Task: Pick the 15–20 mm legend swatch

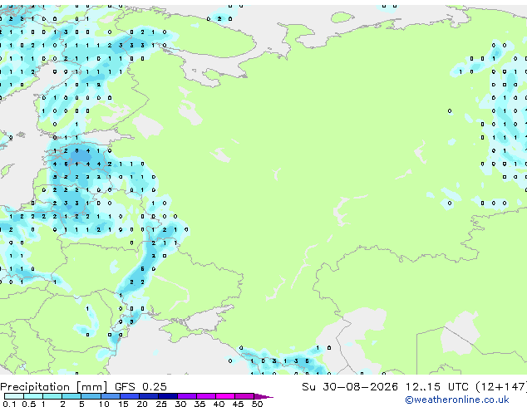Action: 129,396
